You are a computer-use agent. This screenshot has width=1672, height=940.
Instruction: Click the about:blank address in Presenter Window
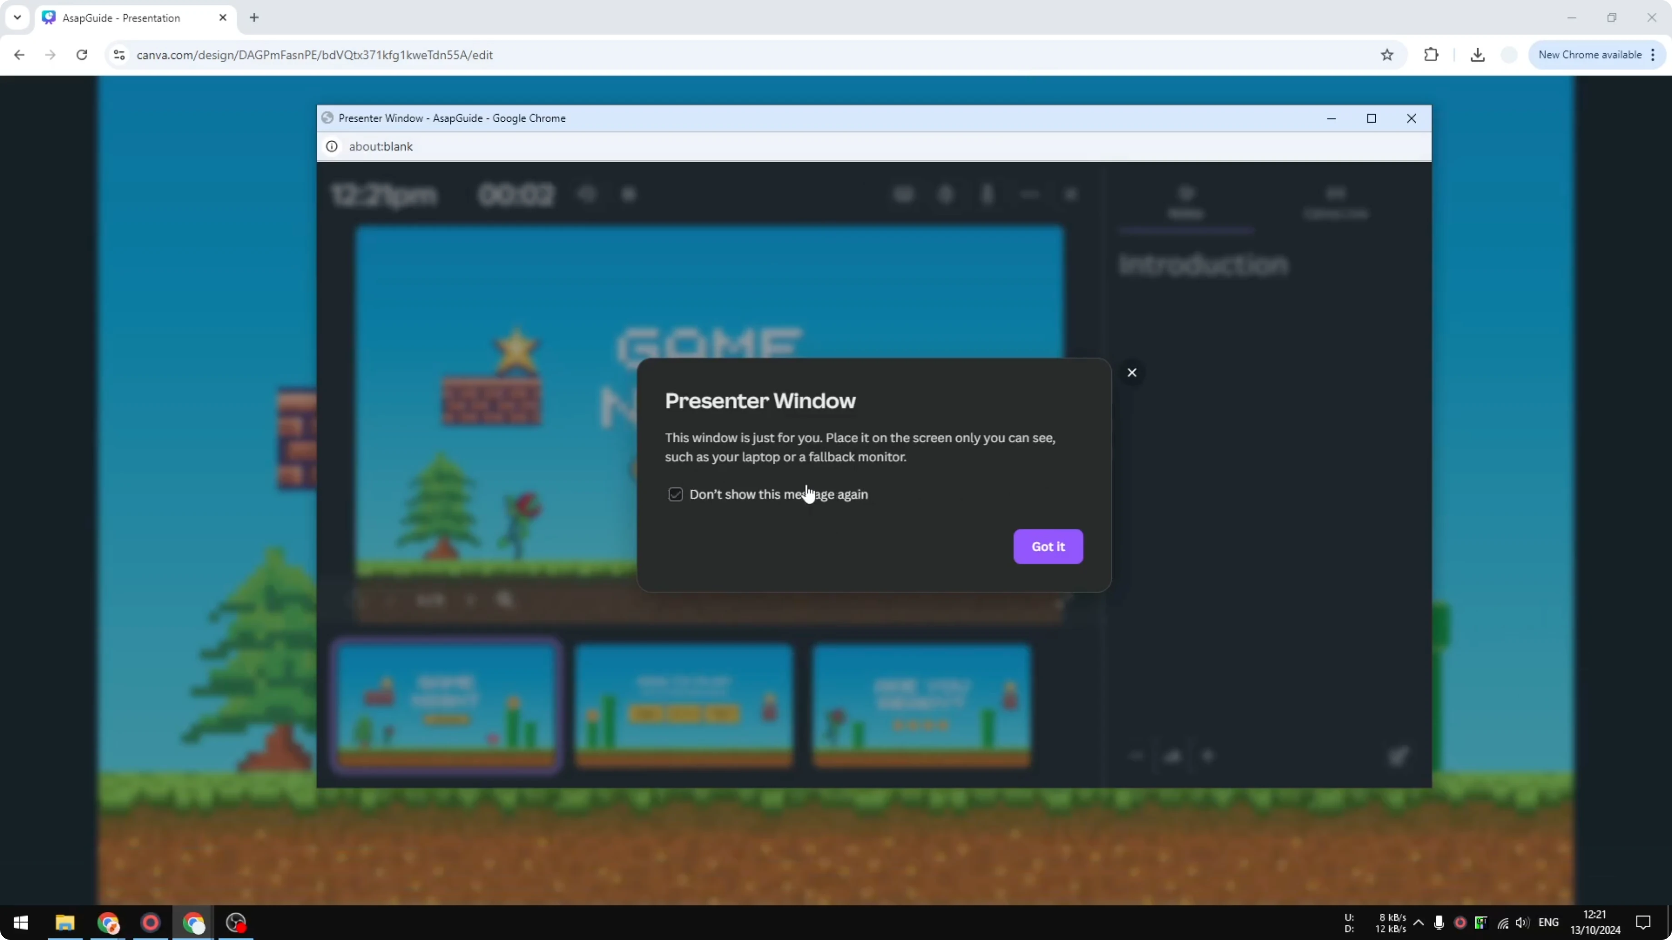coord(380,147)
